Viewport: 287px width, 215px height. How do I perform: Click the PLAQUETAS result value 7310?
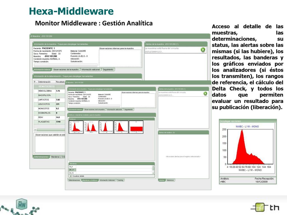click(x=58, y=122)
